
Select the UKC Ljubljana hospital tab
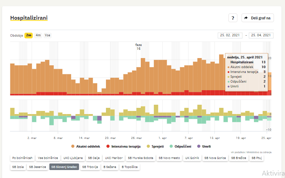click(x=73, y=158)
